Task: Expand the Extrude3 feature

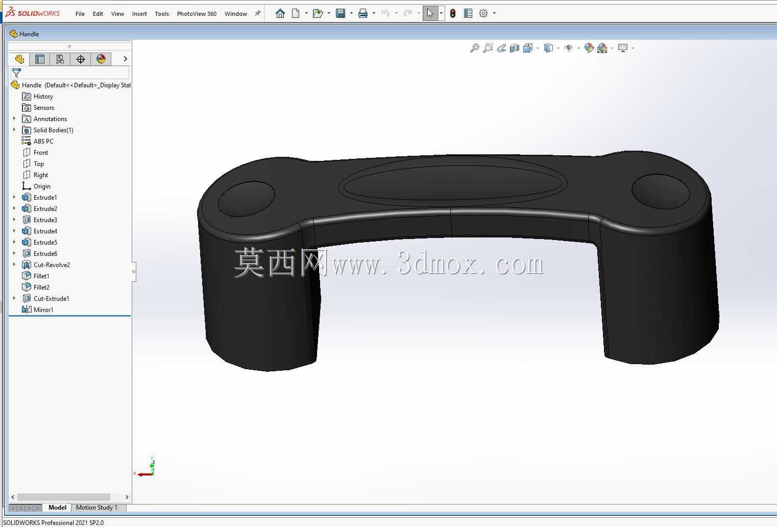Action: pos(14,220)
